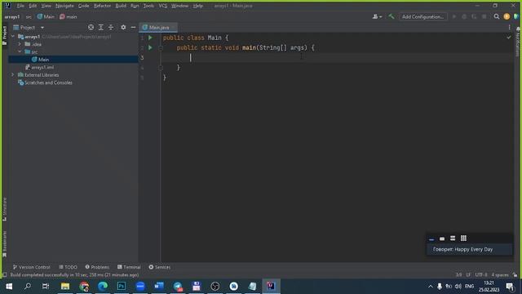This screenshot has height=294, width=522.
Task: Toggle read-only lock icon in status bar
Action: [x=515, y=274]
